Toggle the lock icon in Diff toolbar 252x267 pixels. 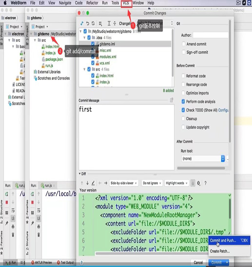click(193, 183)
